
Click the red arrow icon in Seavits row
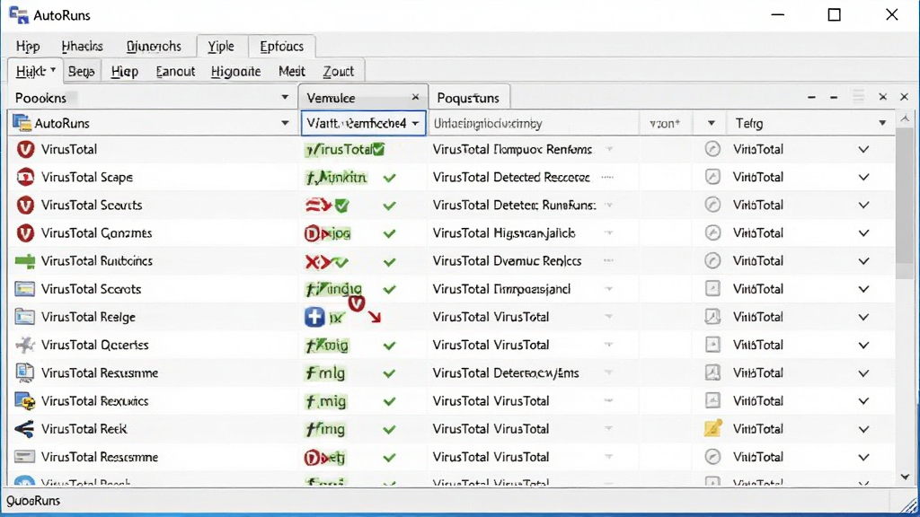point(319,206)
